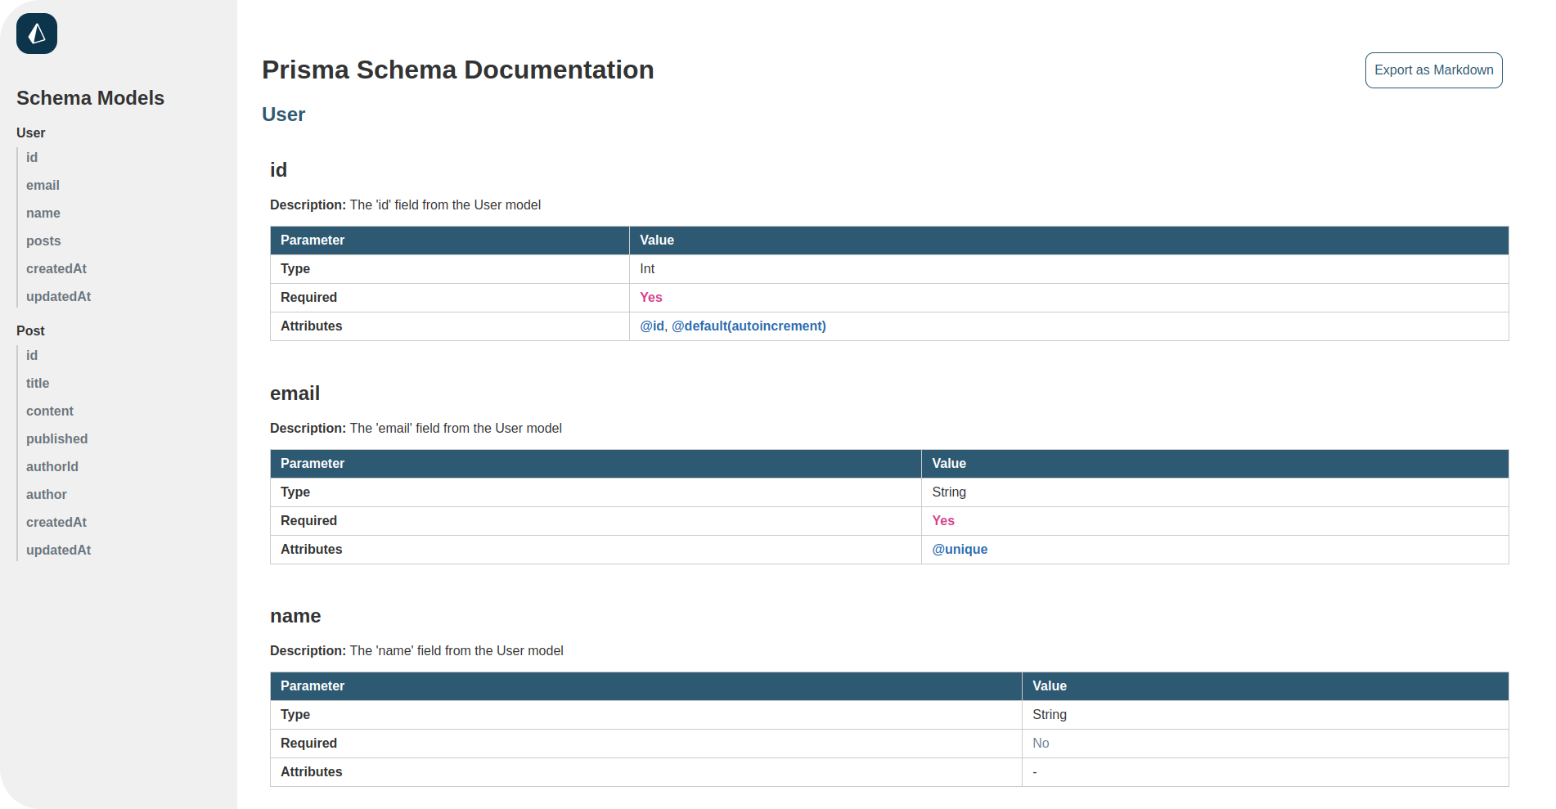Viewport: 1556px width, 809px height.
Task: Go to User email field link
Action: coord(43,185)
